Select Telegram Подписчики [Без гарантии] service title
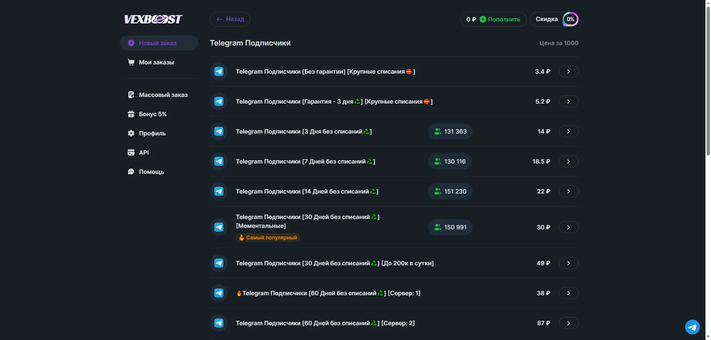Viewport: 711px width, 340px height. [x=326, y=71]
